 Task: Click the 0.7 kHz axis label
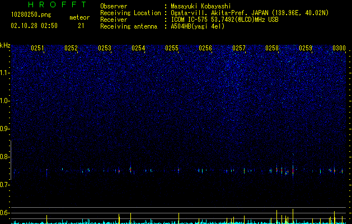4,185
